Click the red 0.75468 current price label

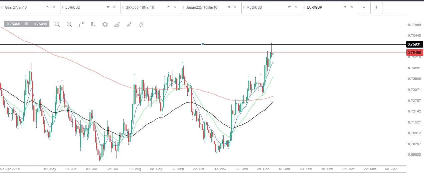tap(415, 53)
